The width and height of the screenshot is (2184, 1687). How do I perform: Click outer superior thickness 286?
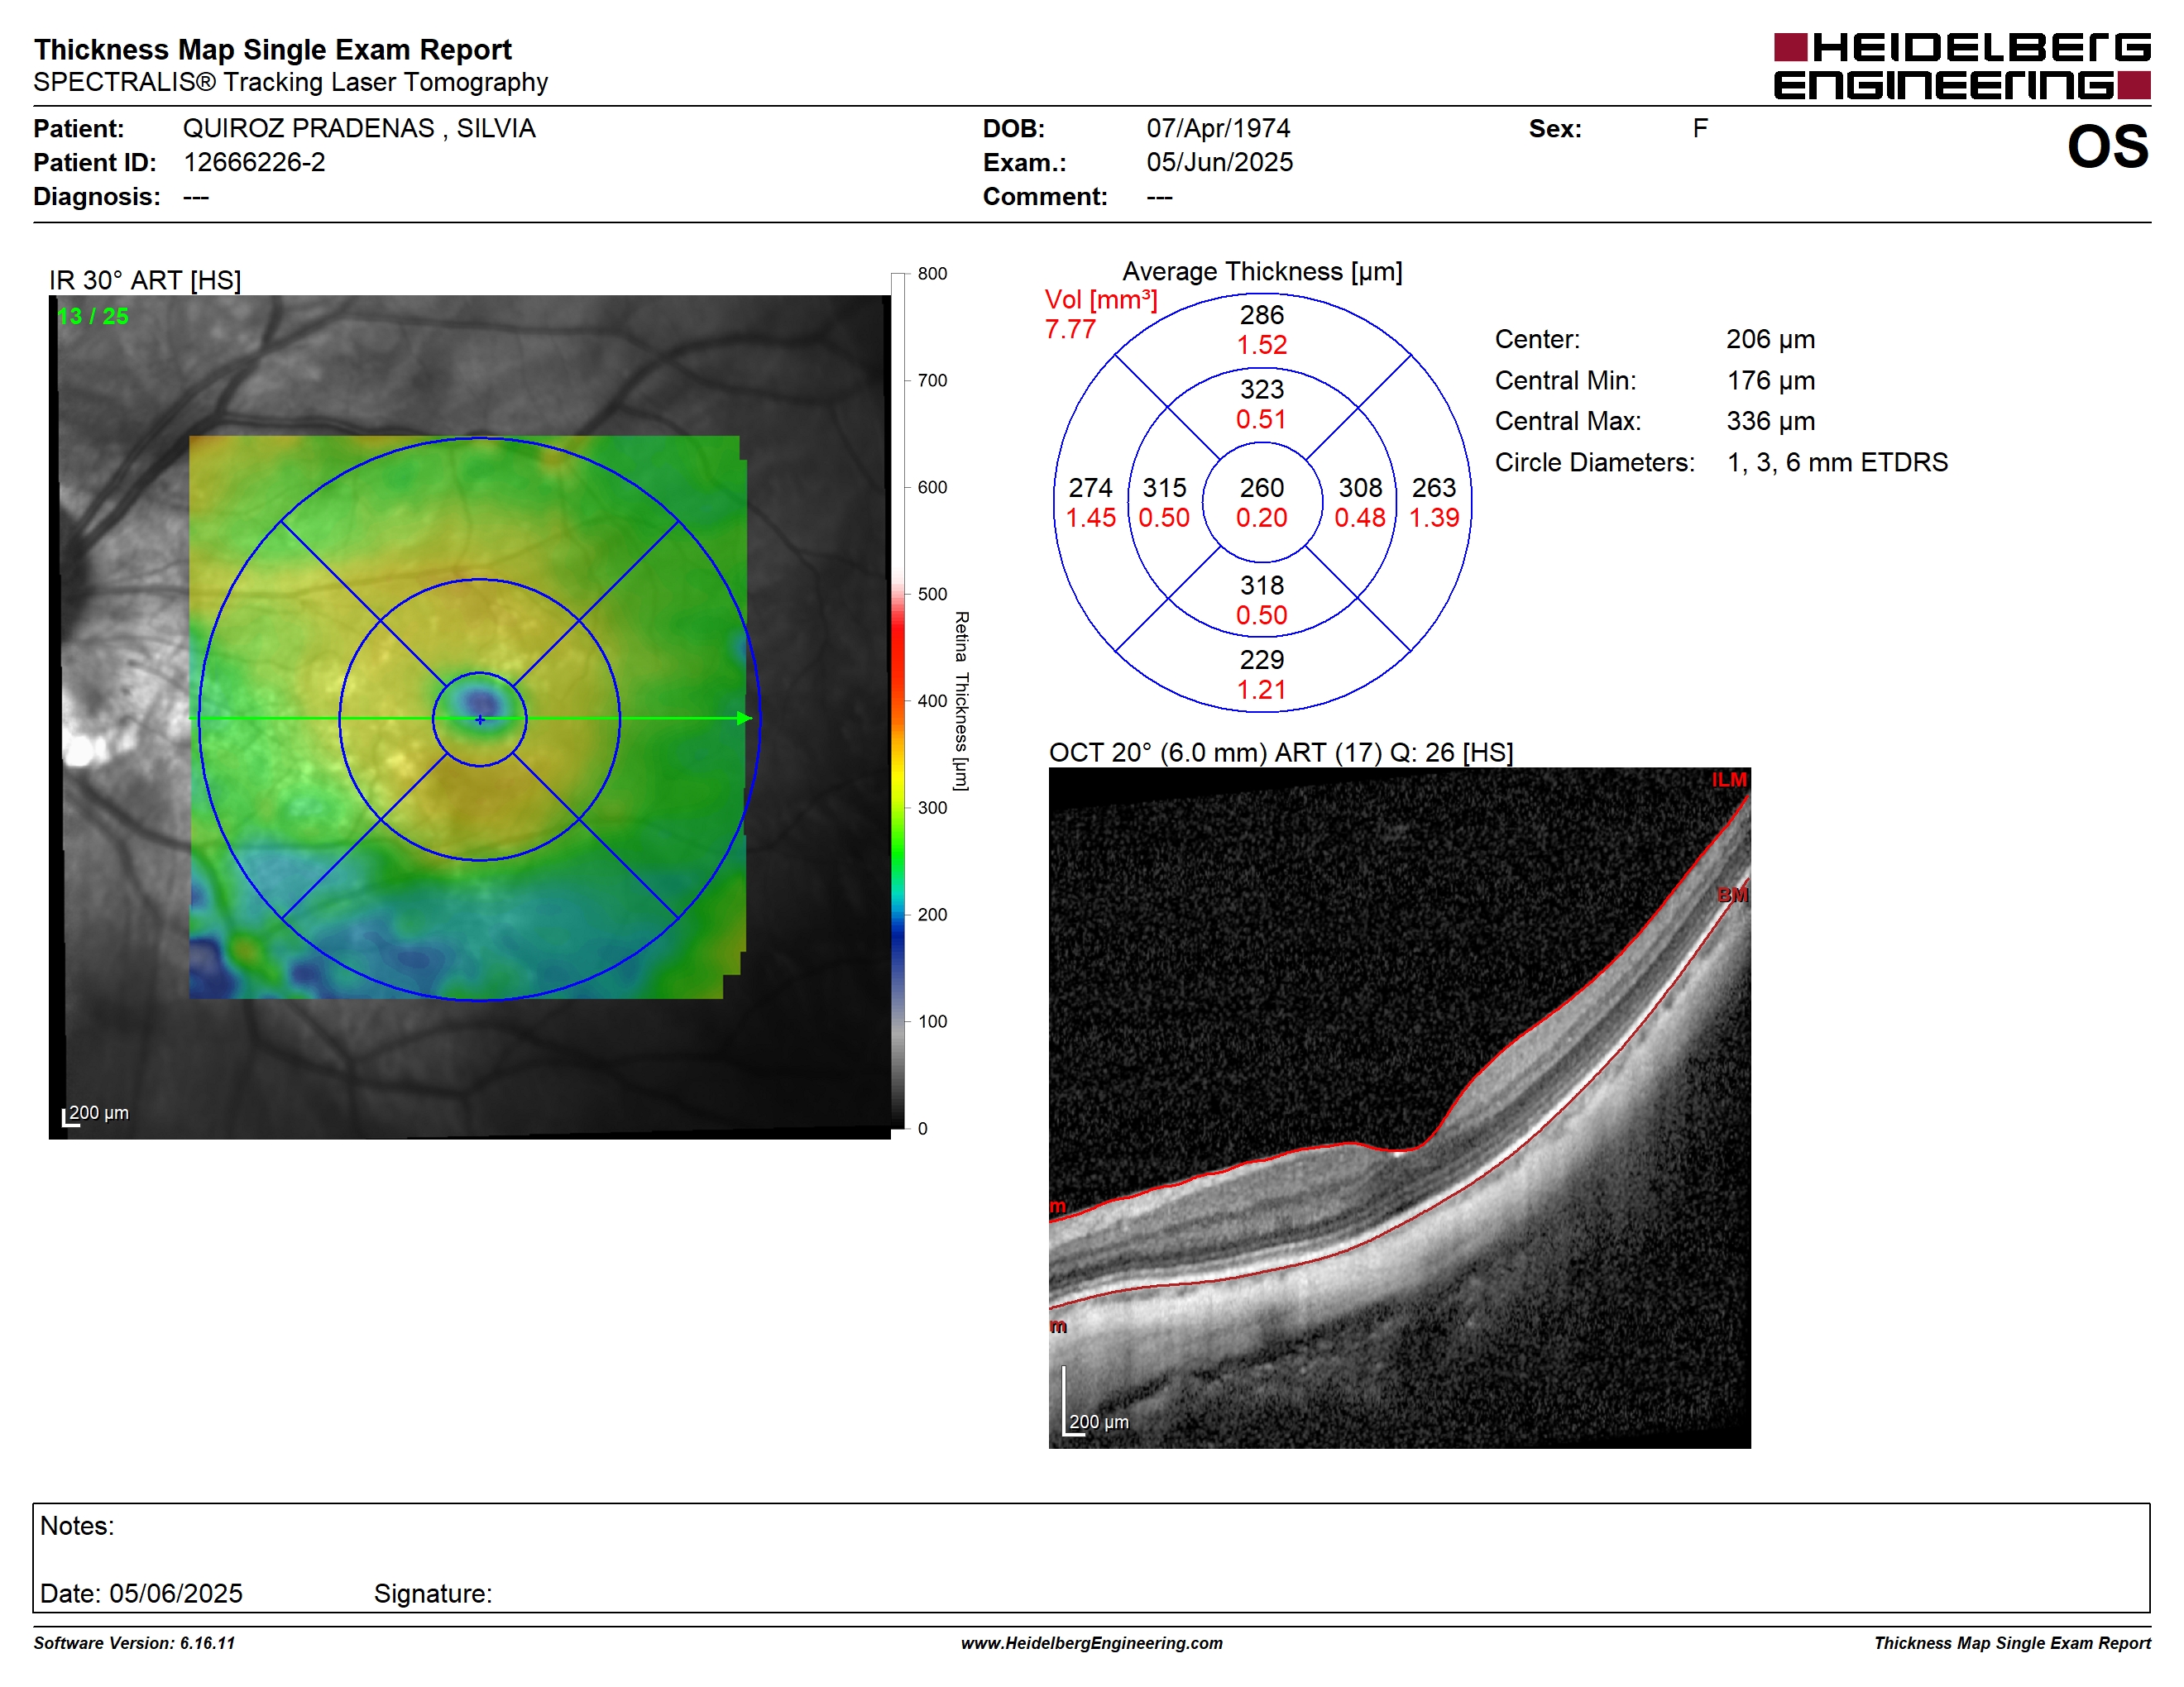click(1261, 316)
